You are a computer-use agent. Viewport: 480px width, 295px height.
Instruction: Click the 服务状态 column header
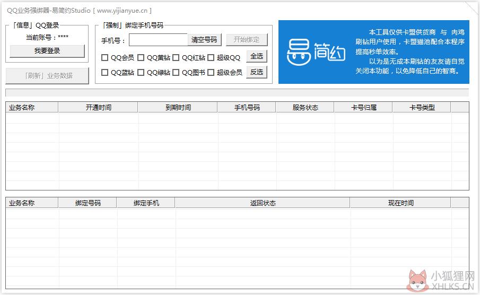305,108
